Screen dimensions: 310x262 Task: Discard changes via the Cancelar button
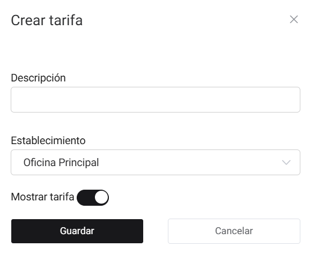tap(234, 231)
